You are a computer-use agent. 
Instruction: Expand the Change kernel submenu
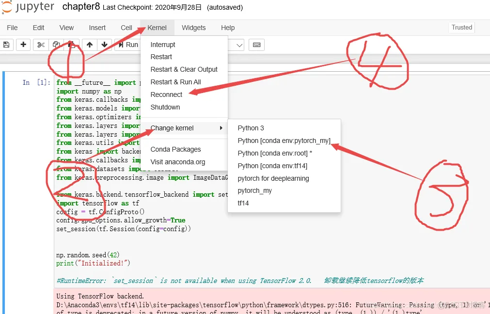click(184, 128)
